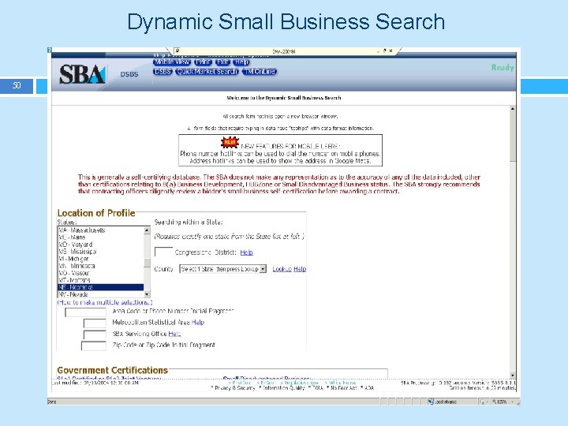Viewport: 568px width, 426px height.
Task: Select NV - Nevada in States list
Action: [x=101, y=294]
